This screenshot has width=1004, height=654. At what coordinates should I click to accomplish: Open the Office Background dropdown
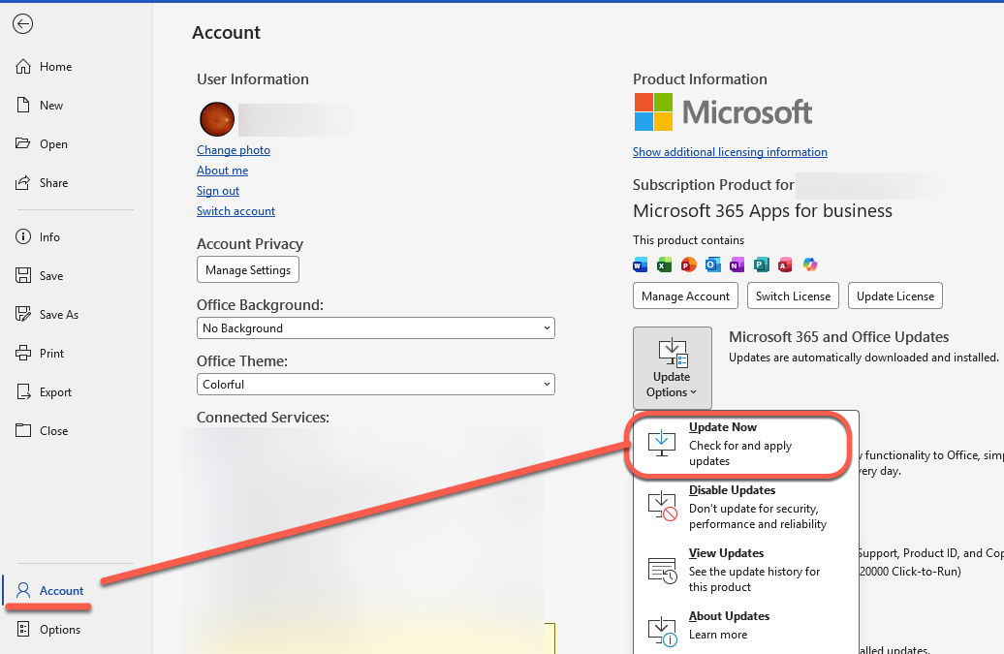[376, 328]
